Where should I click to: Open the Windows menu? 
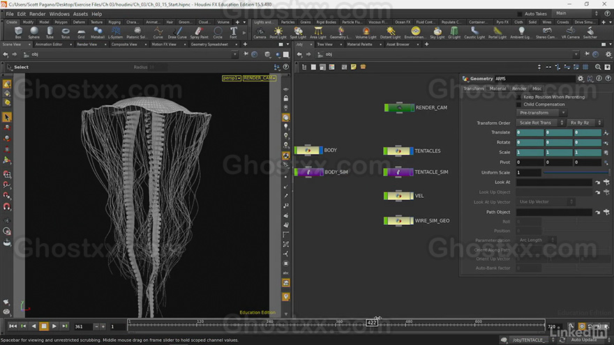59,14
